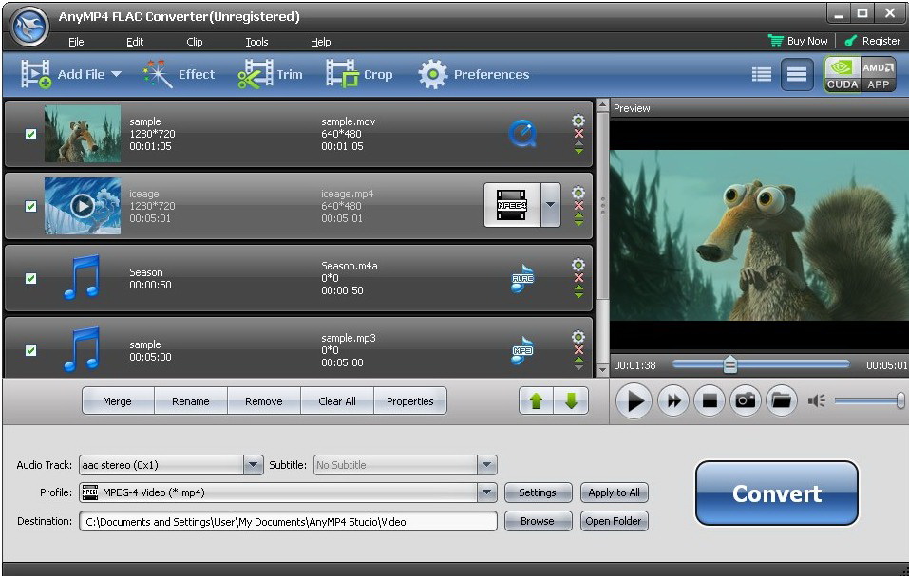Switch to list view mode icon

point(762,74)
